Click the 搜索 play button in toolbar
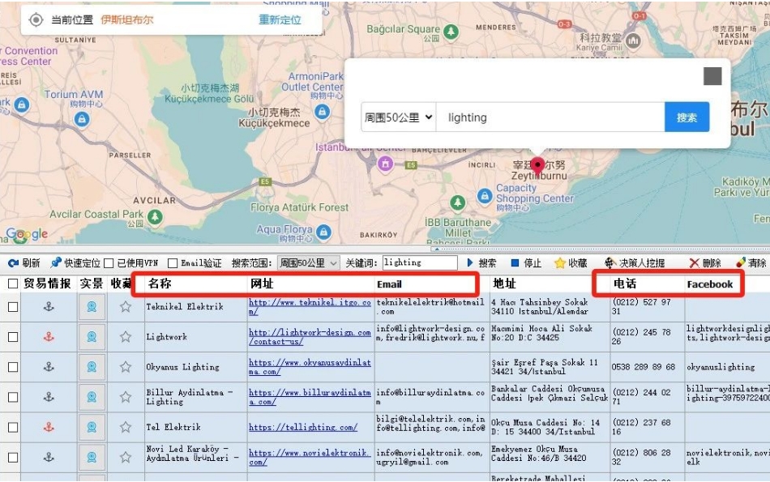Image resolution: width=770 pixels, height=482 pixels. click(x=481, y=263)
